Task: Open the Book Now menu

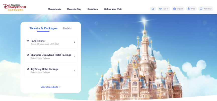Action: pos(93,9)
